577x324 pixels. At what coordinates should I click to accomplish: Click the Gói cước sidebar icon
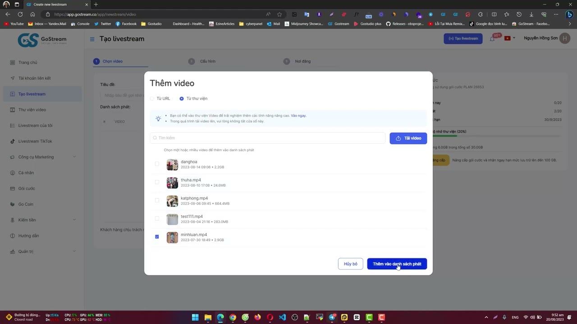click(x=13, y=189)
